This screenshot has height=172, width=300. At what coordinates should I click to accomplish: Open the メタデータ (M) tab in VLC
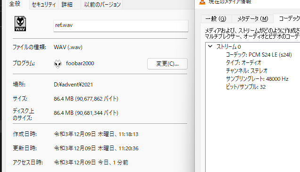click(x=252, y=19)
